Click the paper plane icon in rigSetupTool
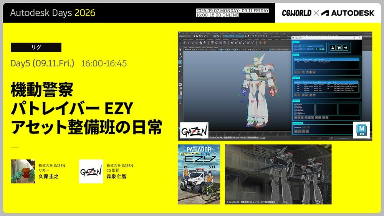The image size is (384, 216). [345, 48]
